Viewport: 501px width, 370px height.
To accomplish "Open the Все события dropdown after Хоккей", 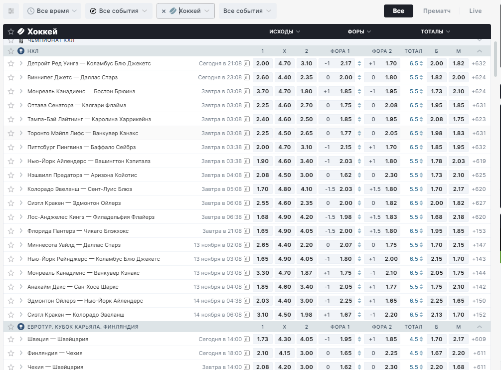I will click(x=247, y=11).
